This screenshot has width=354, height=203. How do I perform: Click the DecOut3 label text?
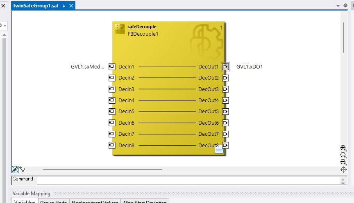[x=209, y=89]
